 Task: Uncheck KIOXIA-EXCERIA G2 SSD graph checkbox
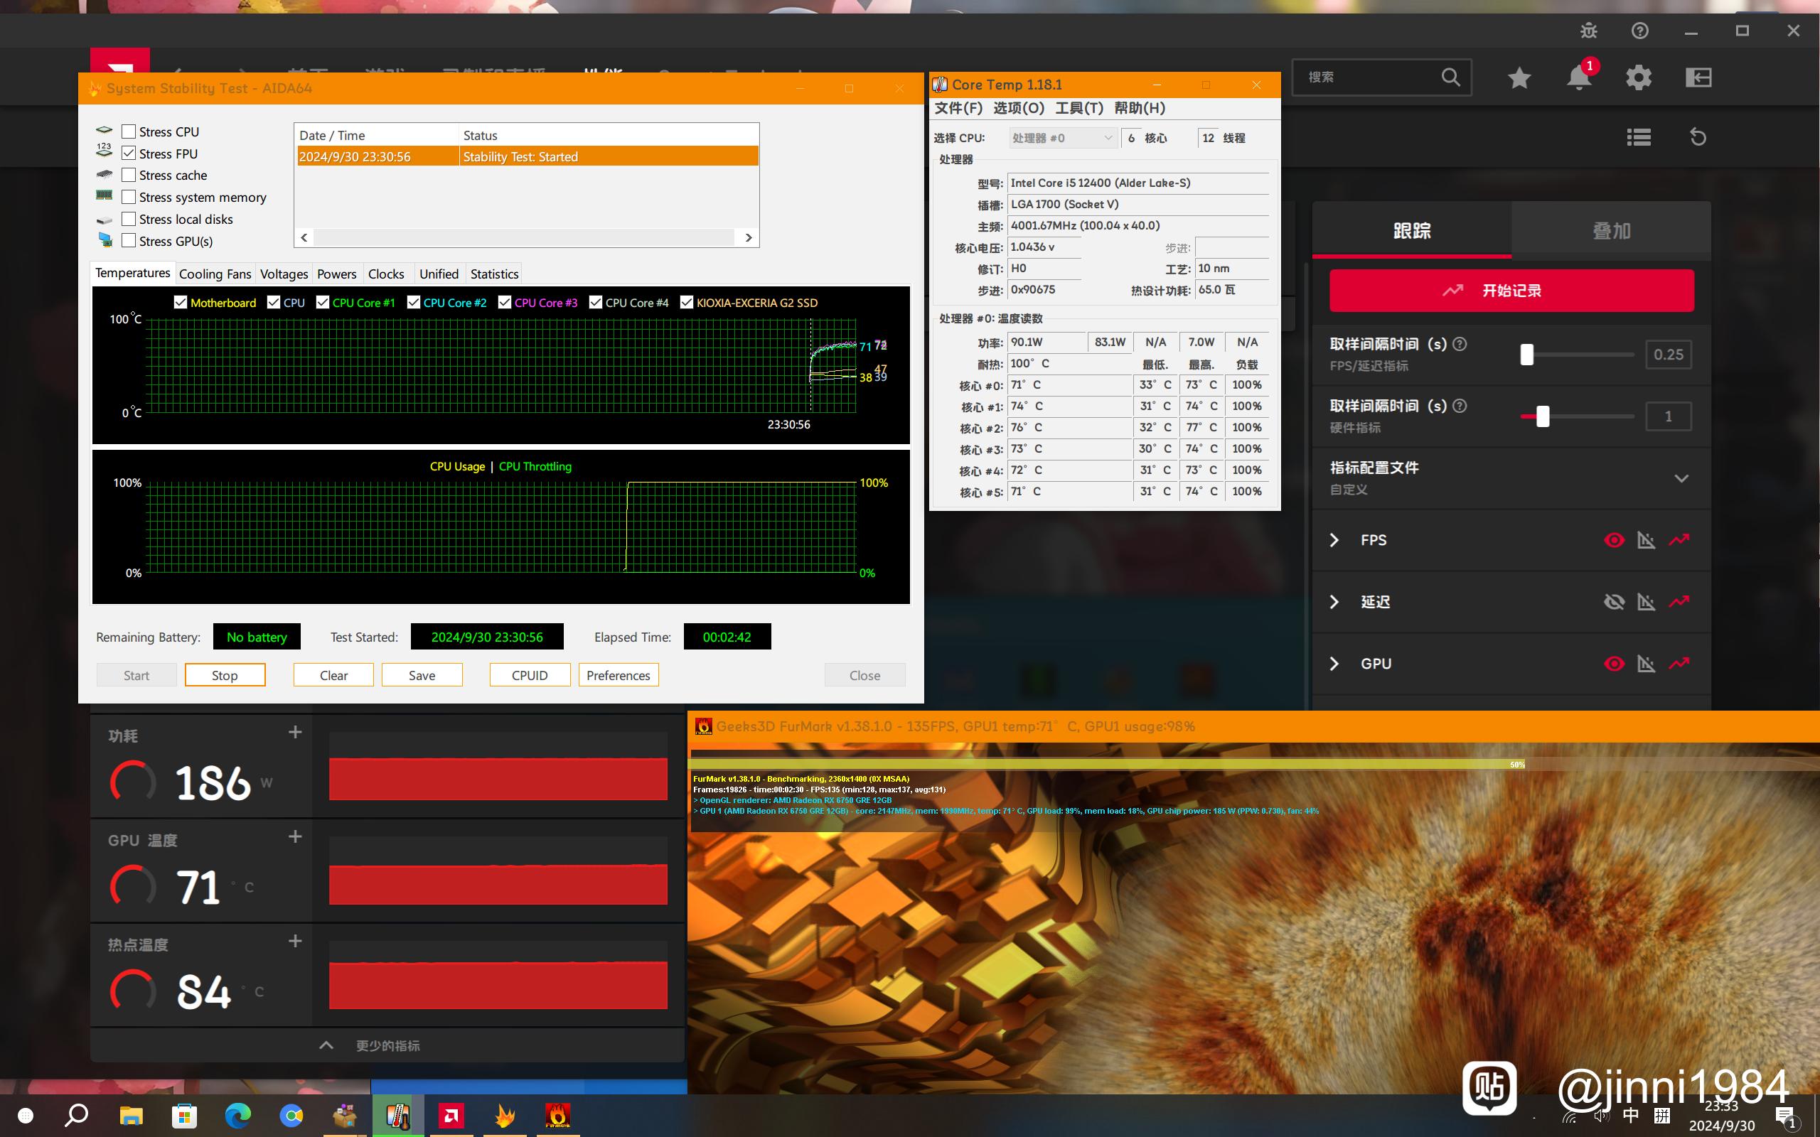[x=687, y=302]
